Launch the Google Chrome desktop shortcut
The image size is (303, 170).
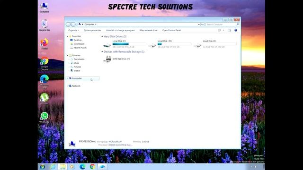pos(45,64)
